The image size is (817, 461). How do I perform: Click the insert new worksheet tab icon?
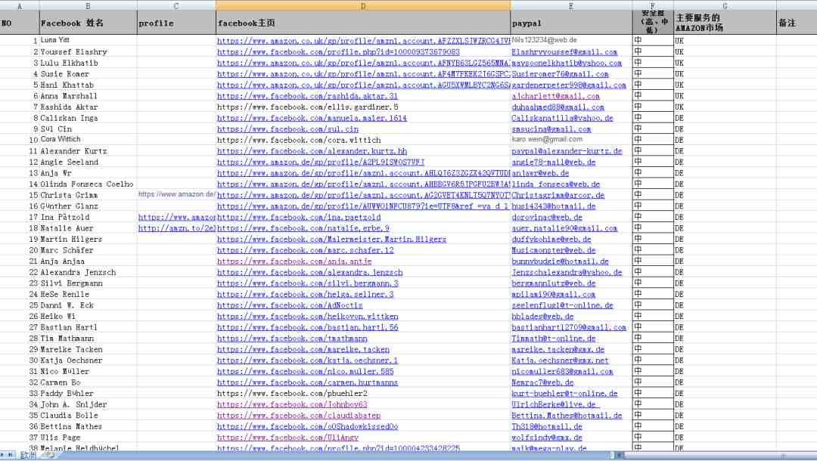49,455
